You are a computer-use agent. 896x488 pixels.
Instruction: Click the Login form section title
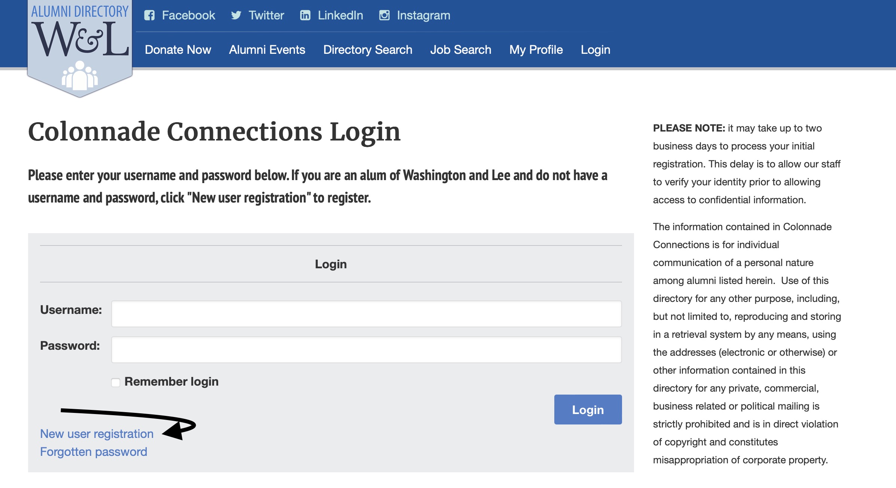(x=331, y=264)
